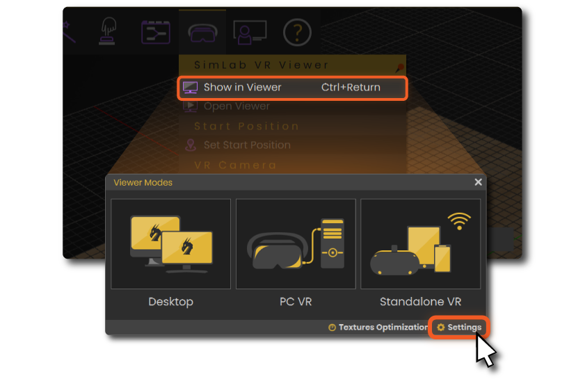Choose the Desktop viewer mode thumbnail
The width and height of the screenshot is (585, 379).
tap(171, 244)
